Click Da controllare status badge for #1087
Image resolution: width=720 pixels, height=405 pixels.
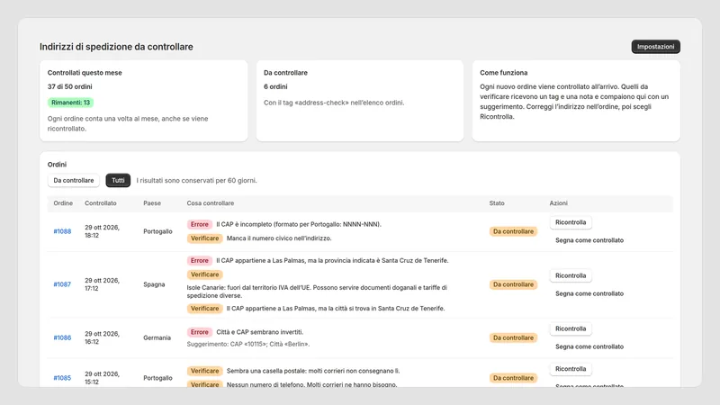pos(513,284)
